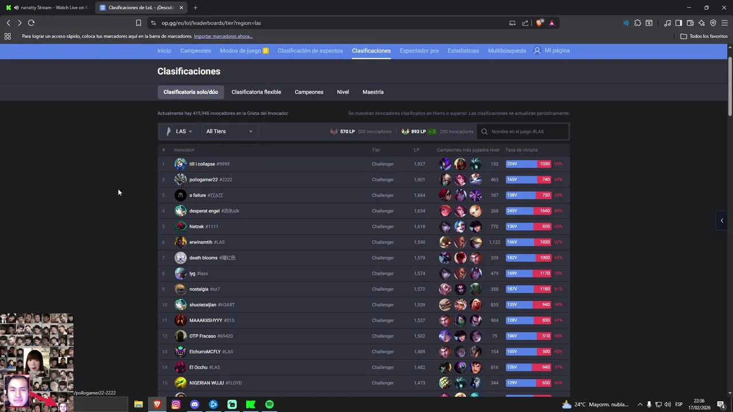733x412 pixels.
Task: Click the page vertical scrollbar
Action: 730,86
